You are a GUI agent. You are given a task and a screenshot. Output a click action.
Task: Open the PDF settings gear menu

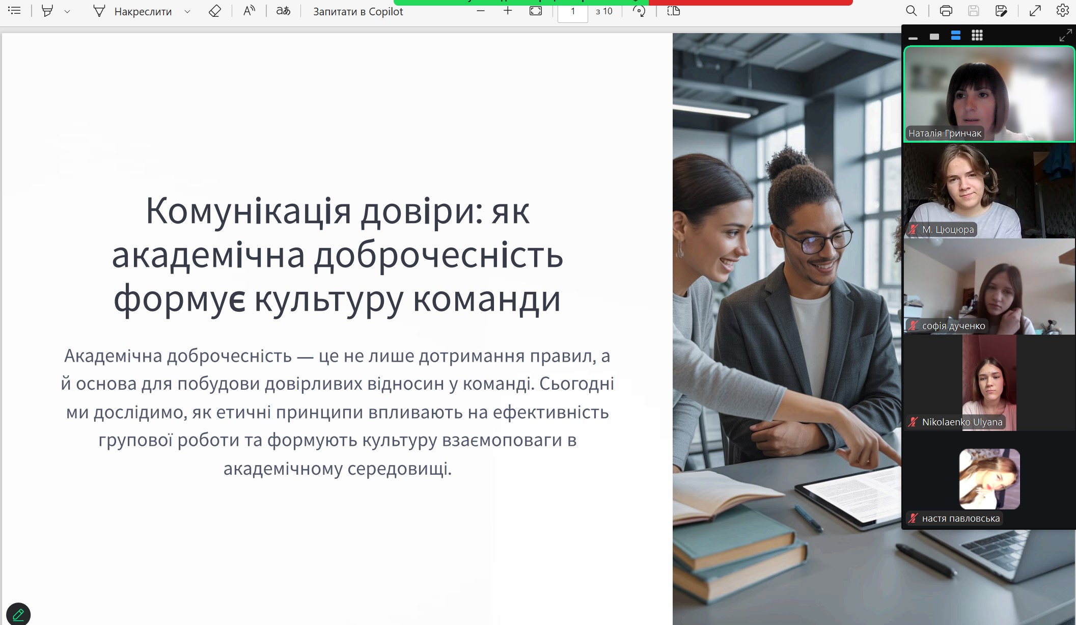click(x=1062, y=11)
